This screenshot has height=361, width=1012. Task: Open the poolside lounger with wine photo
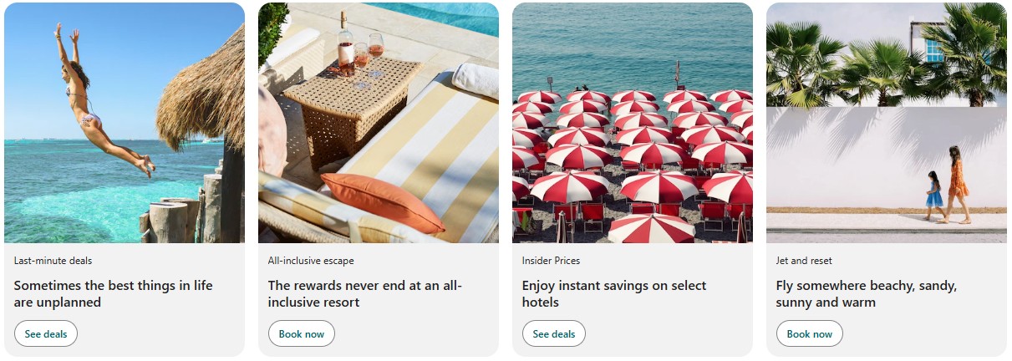(379, 123)
